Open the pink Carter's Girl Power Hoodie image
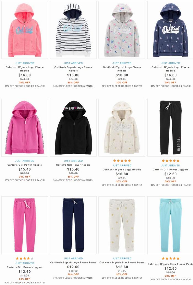Viewport: 193px width, 285px height. [25, 128]
